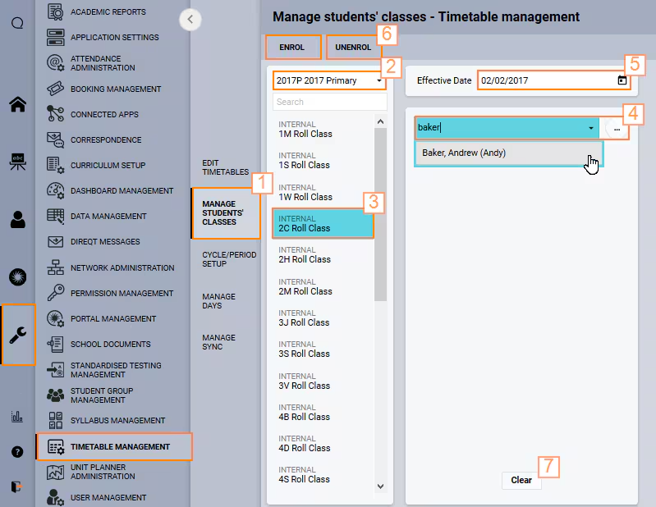Viewport: 656px width, 507px height.
Task: Open Network Administration icon
Action: click(x=56, y=267)
